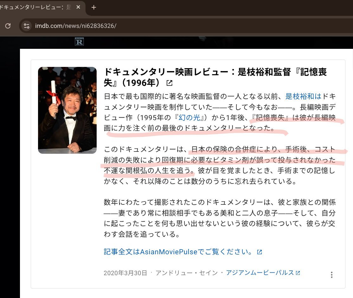Close the ドキュメンタリーレビュー browser tab
This screenshot has width=353, height=298.
(x=78, y=7)
